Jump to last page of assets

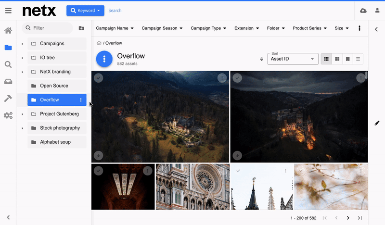(x=359, y=218)
